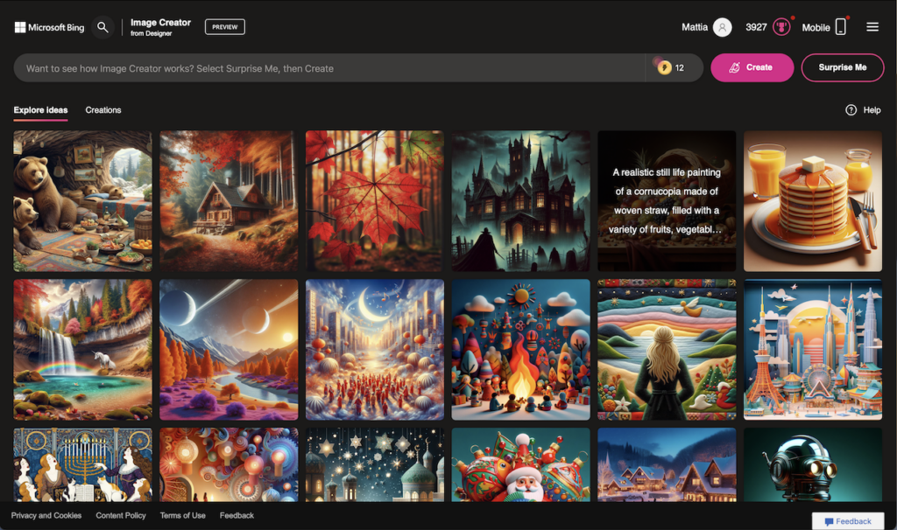This screenshot has height=530, width=897.
Task: Open the pancake stack image thumbnail
Action: pos(812,201)
